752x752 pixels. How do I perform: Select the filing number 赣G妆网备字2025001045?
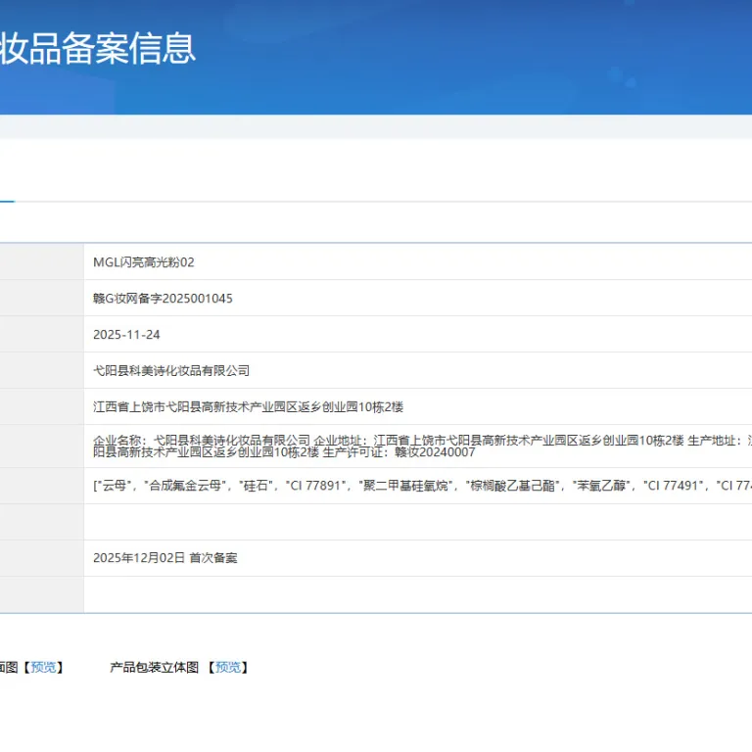(x=163, y=299)
